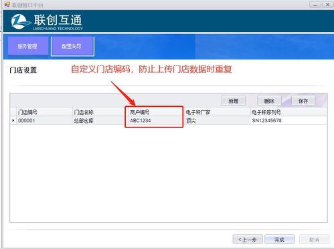Click the 完成 button

(280, 240)
